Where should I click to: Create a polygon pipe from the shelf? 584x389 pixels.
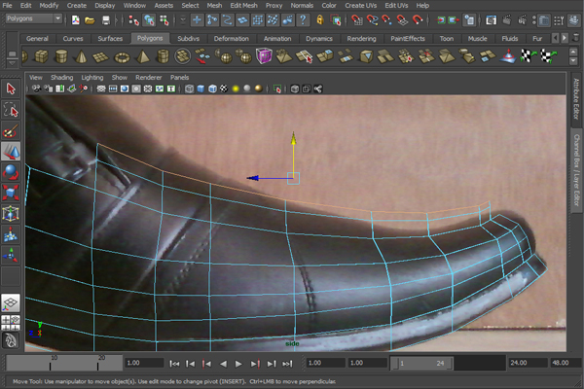coord(163,56)
